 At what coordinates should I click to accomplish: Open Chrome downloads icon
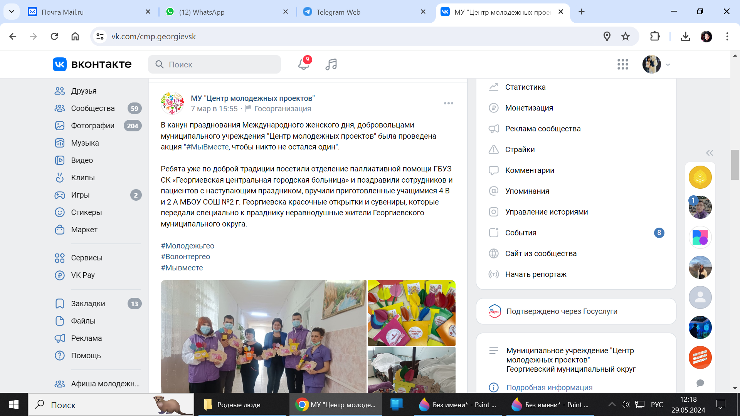point(685,37)
